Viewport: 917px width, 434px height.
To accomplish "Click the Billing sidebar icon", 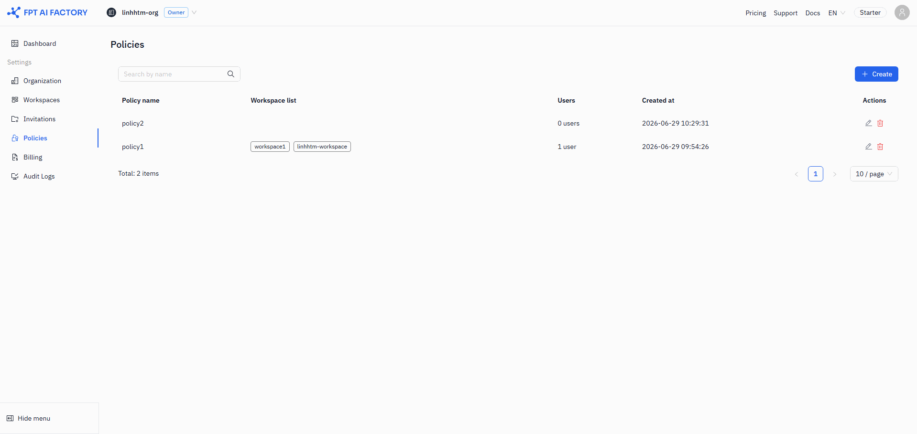I will (15, 157).
